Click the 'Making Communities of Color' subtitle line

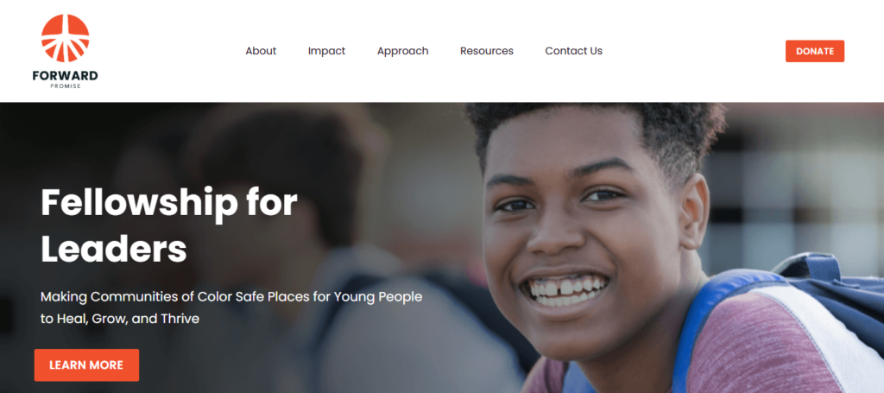pyautogui.click(x=231, y=296)
